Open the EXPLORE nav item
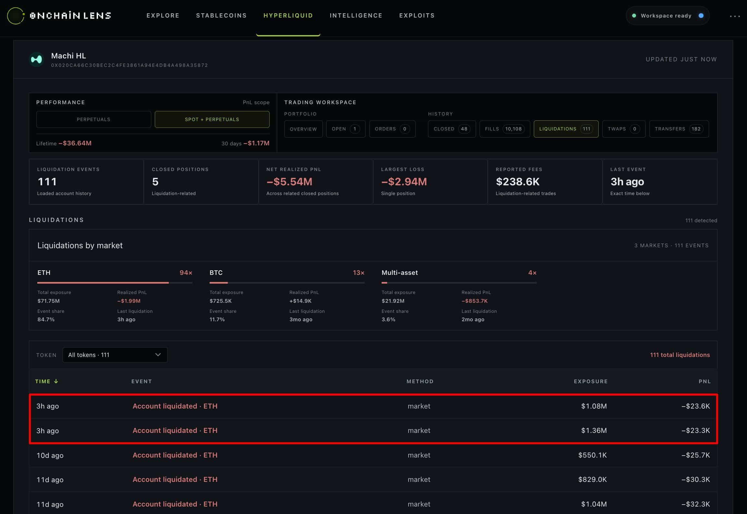This screenshot has height=514, width=747. pyautogui.click(x=163, y=16)
